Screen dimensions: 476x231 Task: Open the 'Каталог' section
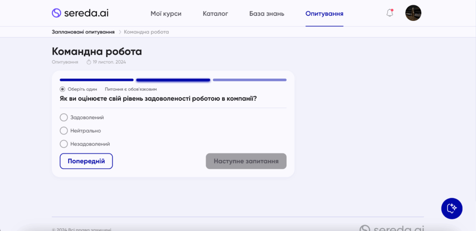[x=215, y=13]
